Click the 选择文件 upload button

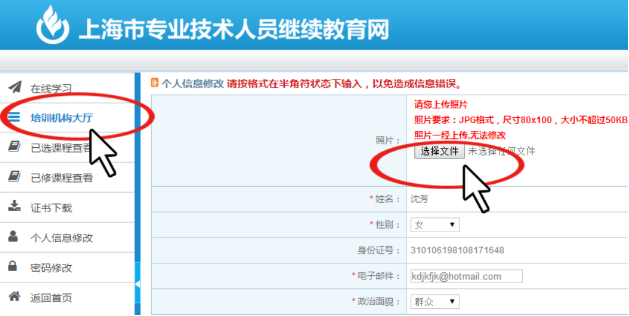click(x=440, y=151)
